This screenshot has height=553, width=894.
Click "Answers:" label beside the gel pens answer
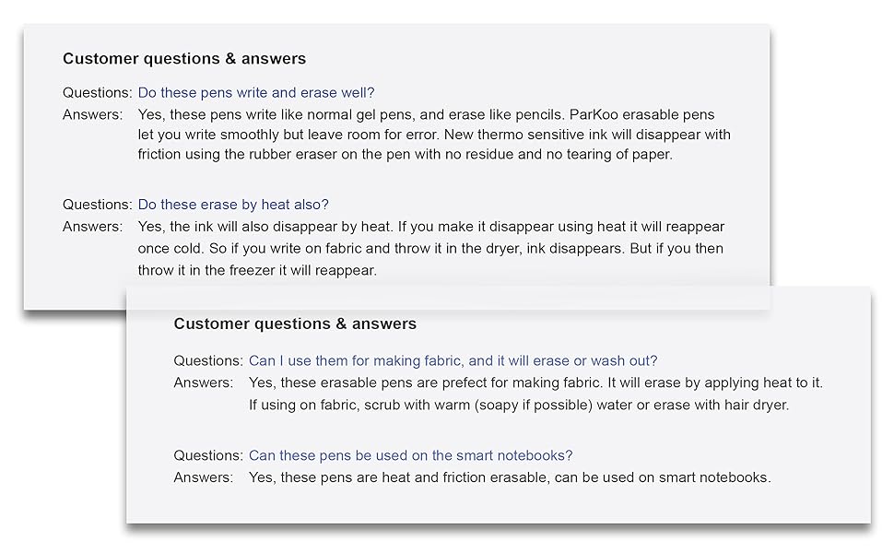[92, 114]
